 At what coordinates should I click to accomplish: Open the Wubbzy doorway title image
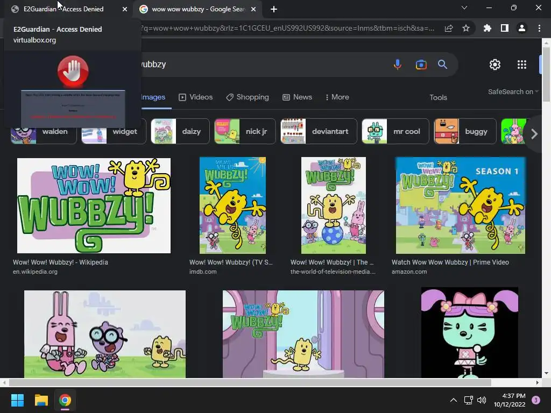click(x=303, y=334)
